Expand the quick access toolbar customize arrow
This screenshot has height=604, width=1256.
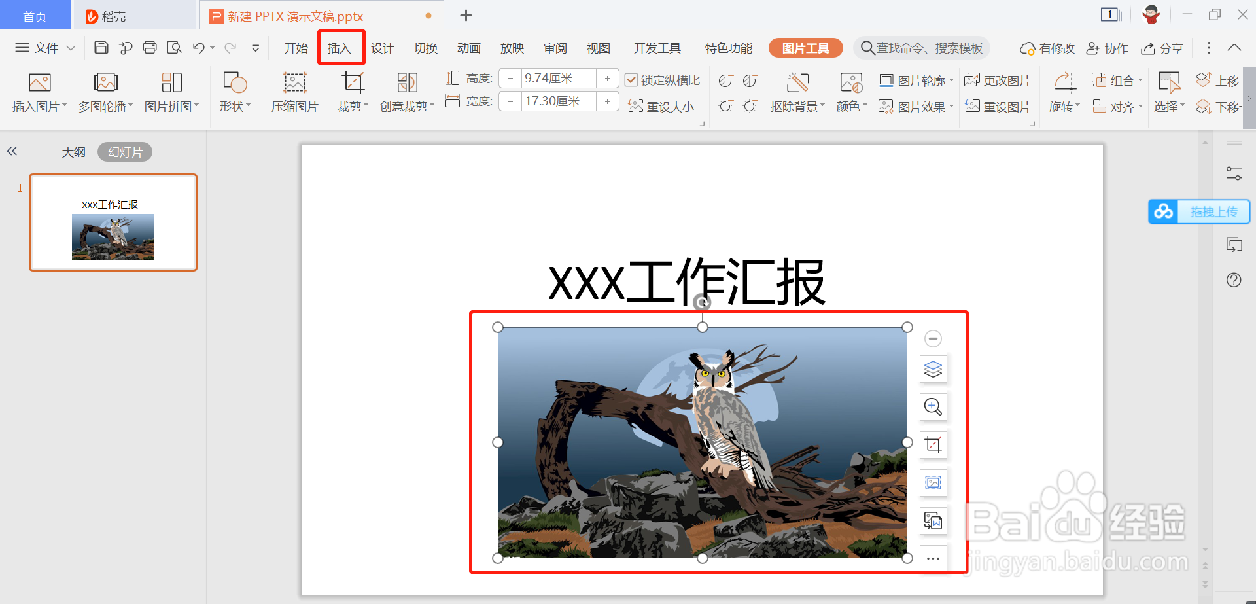256,48
